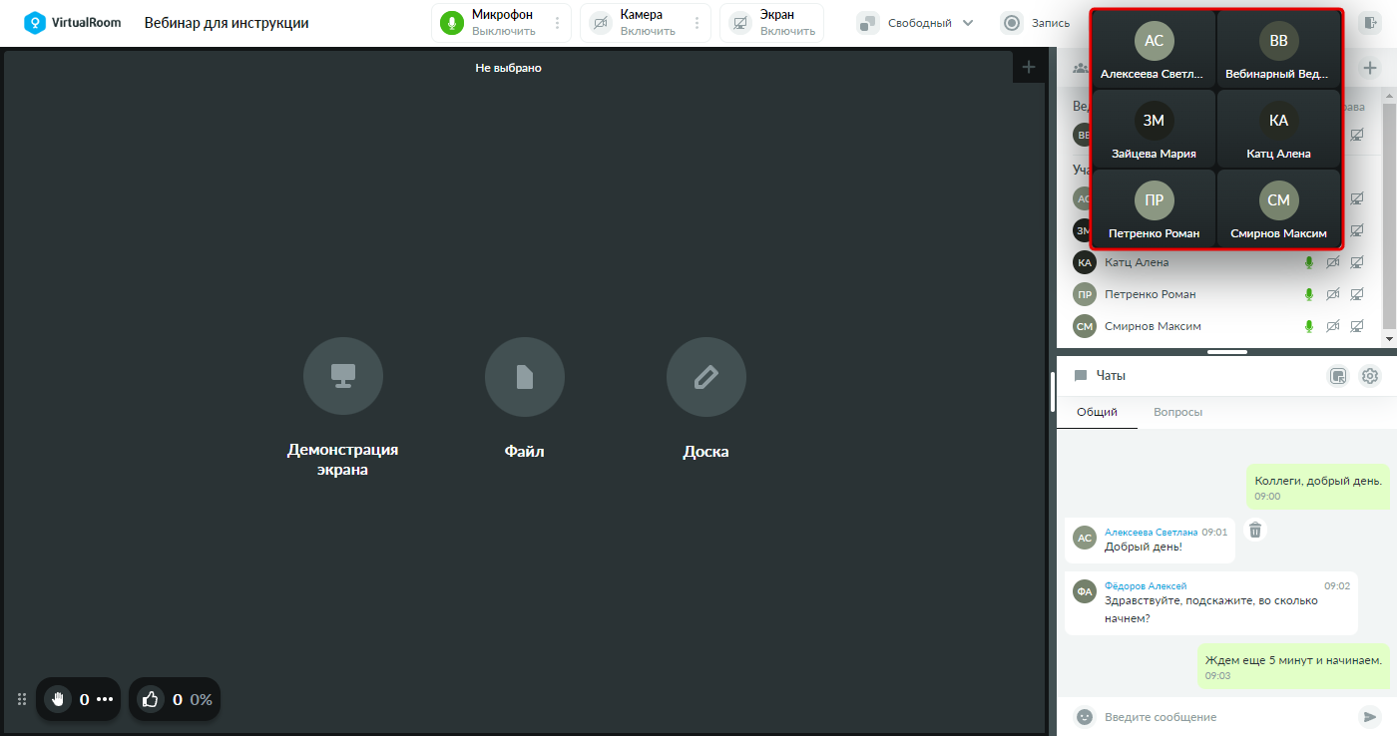Switch to the Общий chat tab

[x=1097, y=412]
